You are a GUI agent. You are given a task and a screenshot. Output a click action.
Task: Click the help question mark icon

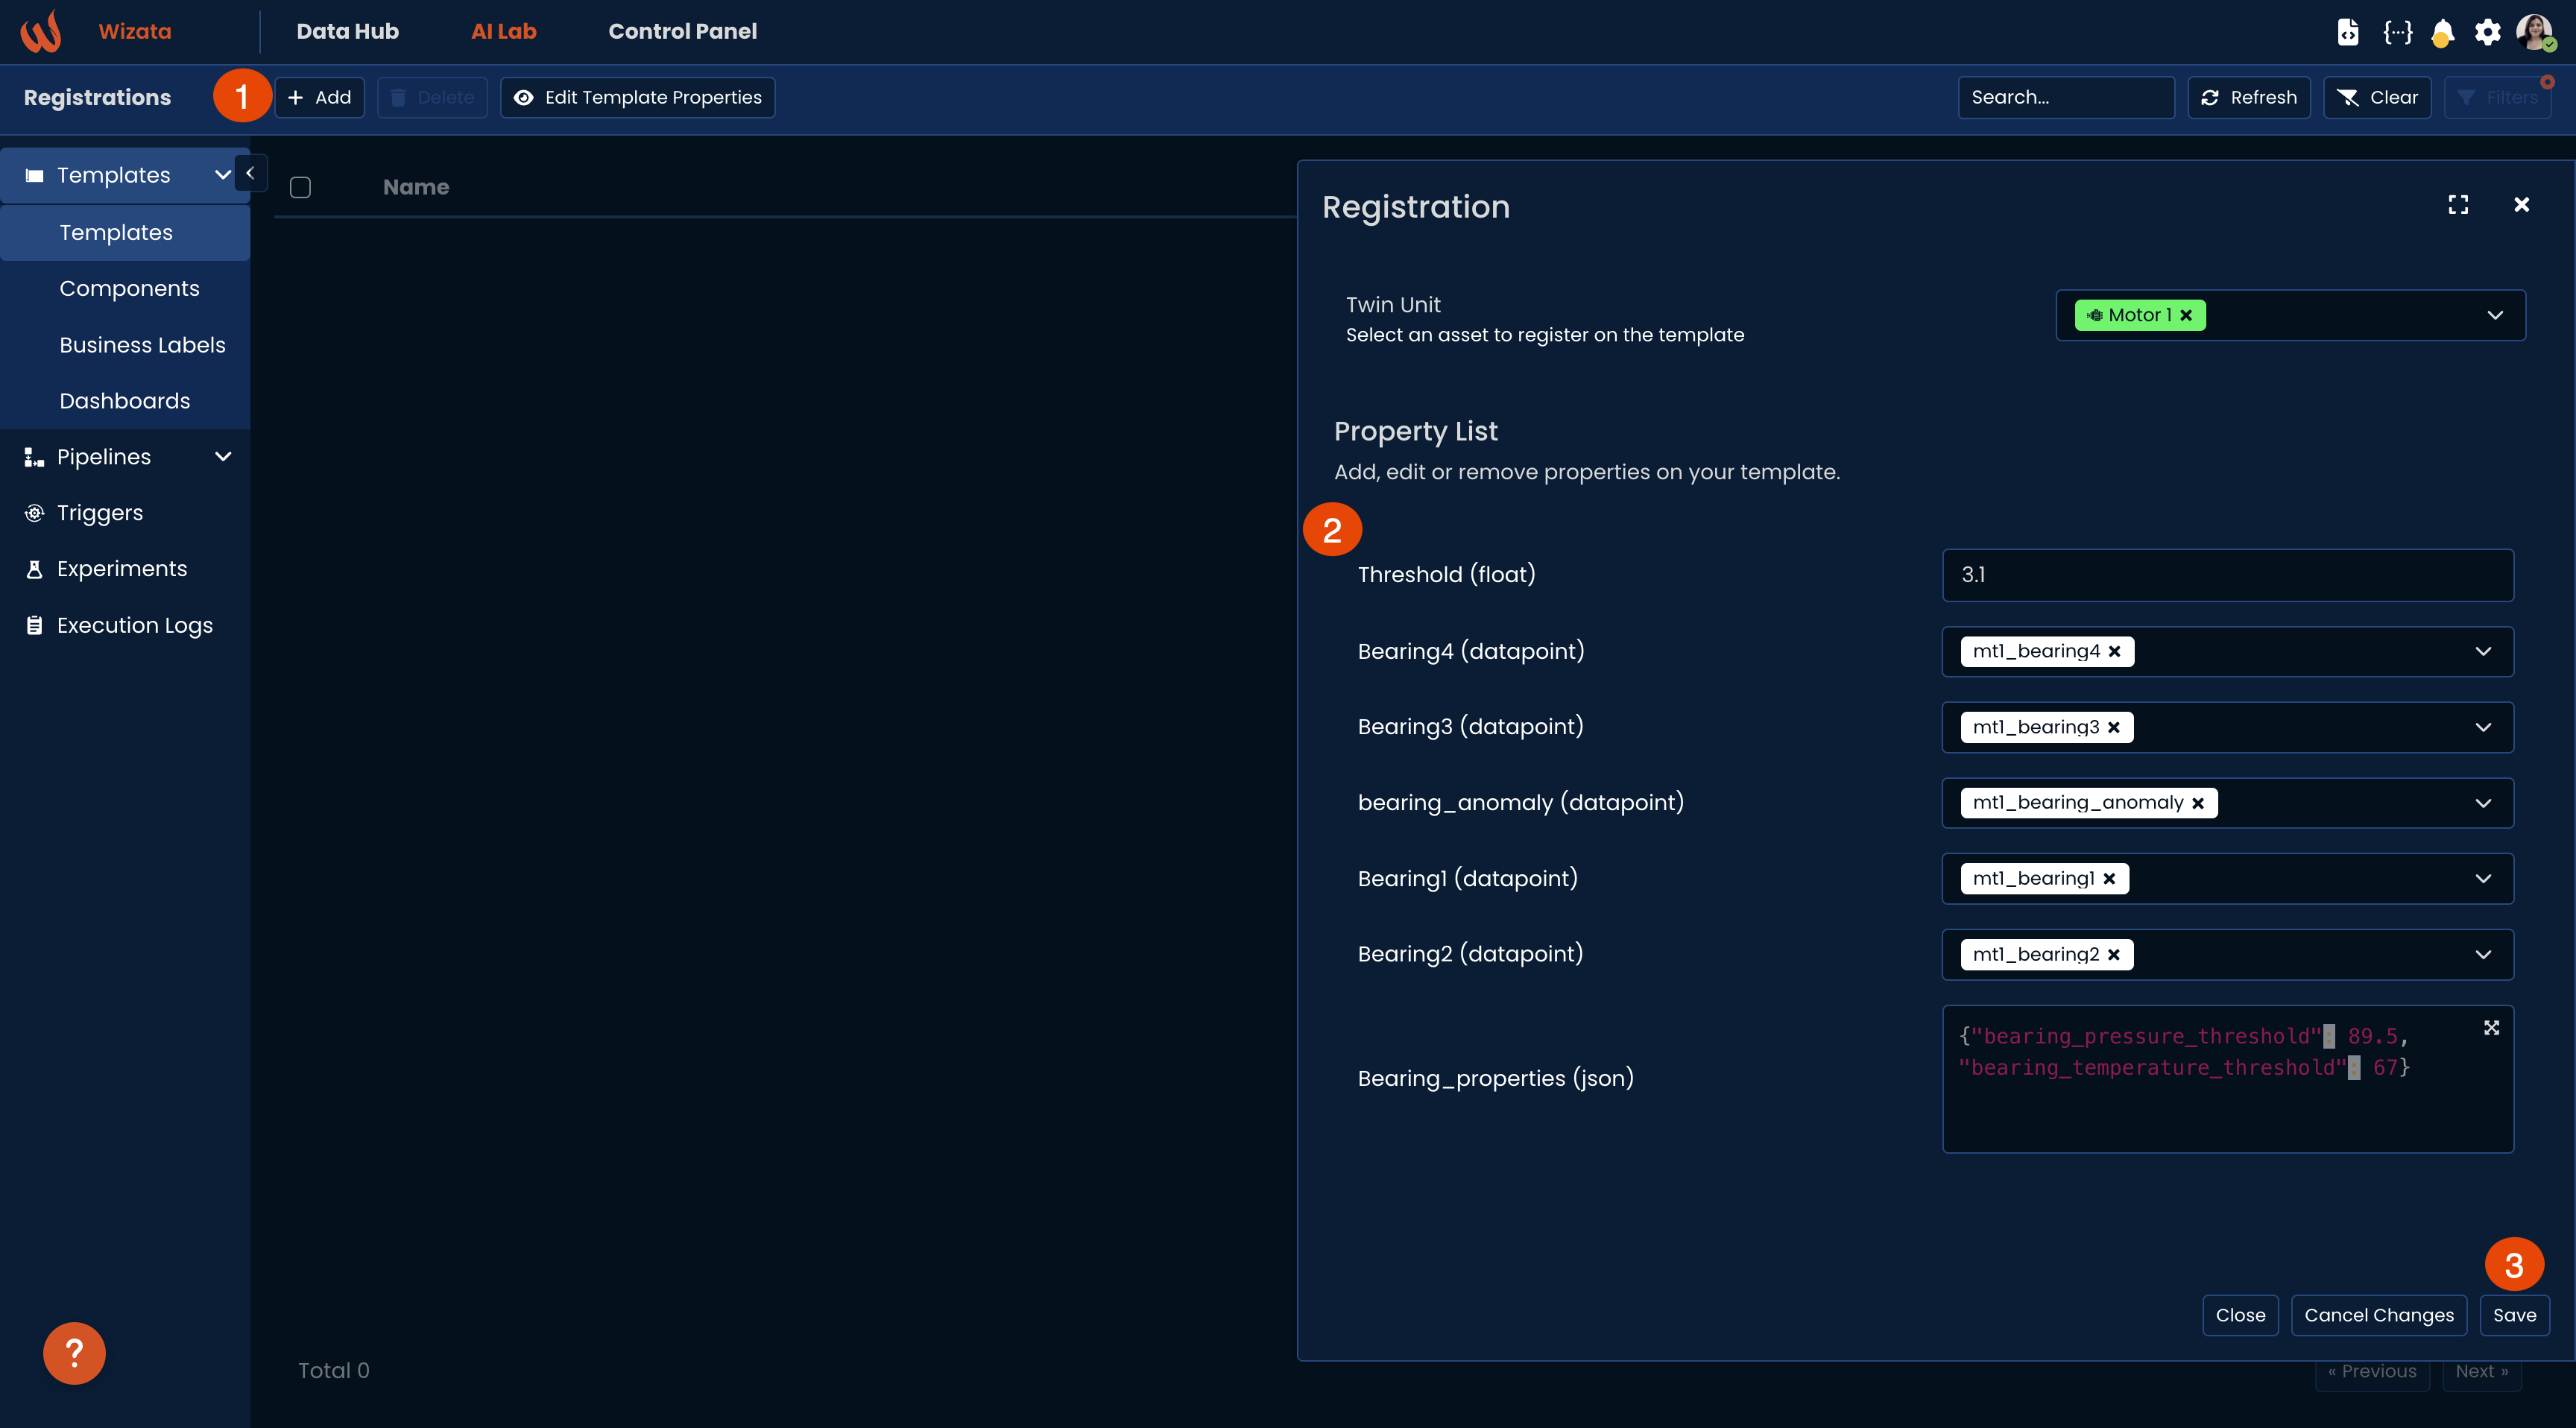point(74,1353)
